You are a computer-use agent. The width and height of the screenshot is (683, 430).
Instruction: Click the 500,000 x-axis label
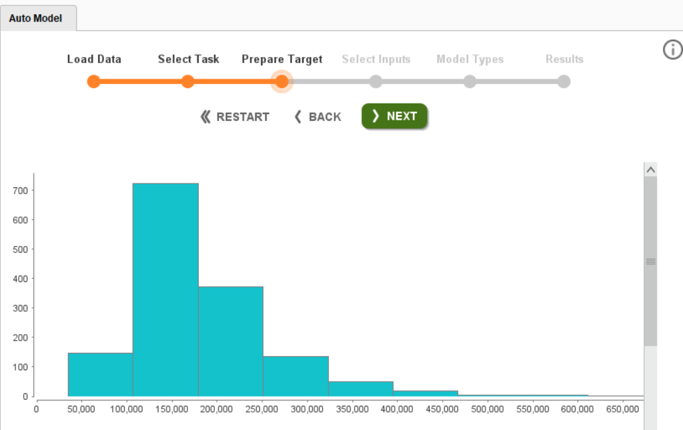click(488, 410)
